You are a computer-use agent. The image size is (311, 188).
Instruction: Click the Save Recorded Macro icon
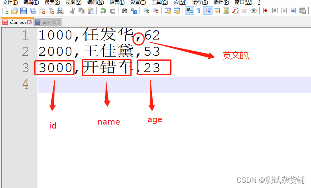(303, 11)
